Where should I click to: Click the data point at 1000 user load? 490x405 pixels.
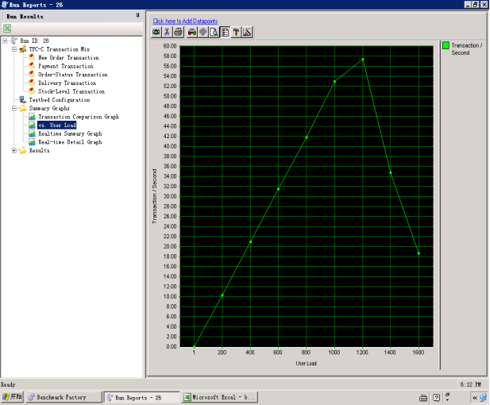pos(334,82)
